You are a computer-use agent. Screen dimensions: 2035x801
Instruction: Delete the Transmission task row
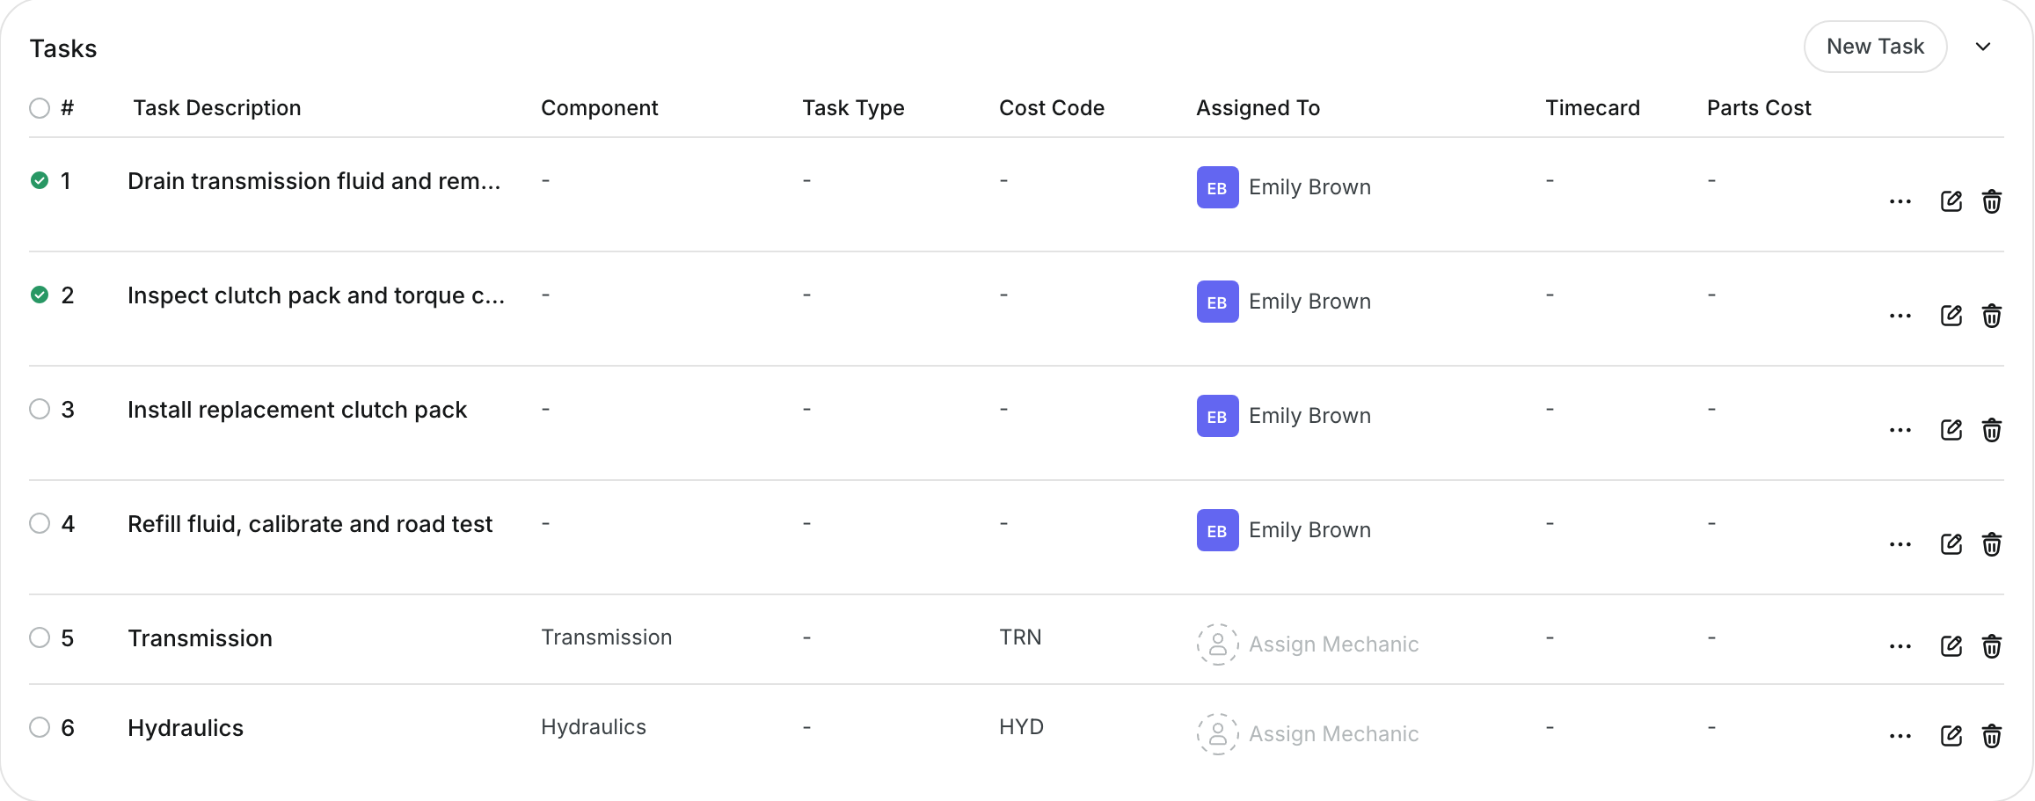1992,646
